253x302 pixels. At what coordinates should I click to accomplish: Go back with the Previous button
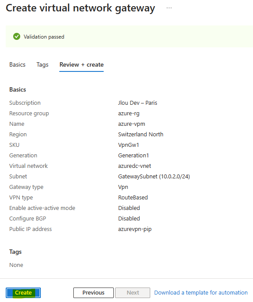coord(94,292)
